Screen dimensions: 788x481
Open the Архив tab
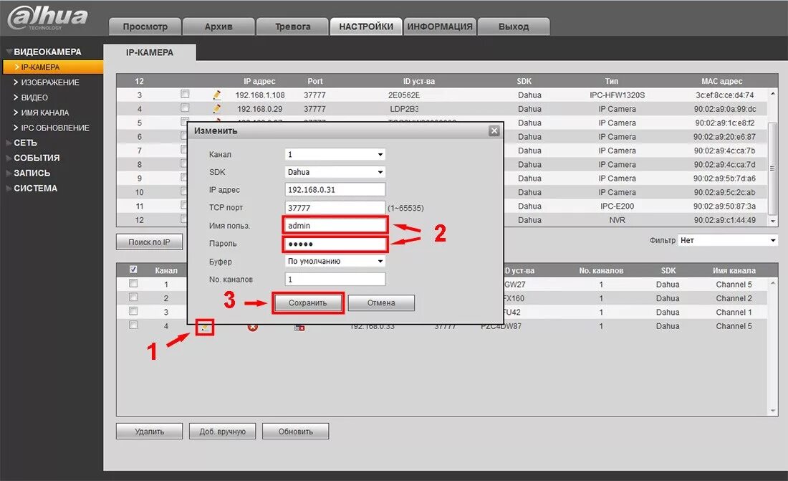(218, 27)
